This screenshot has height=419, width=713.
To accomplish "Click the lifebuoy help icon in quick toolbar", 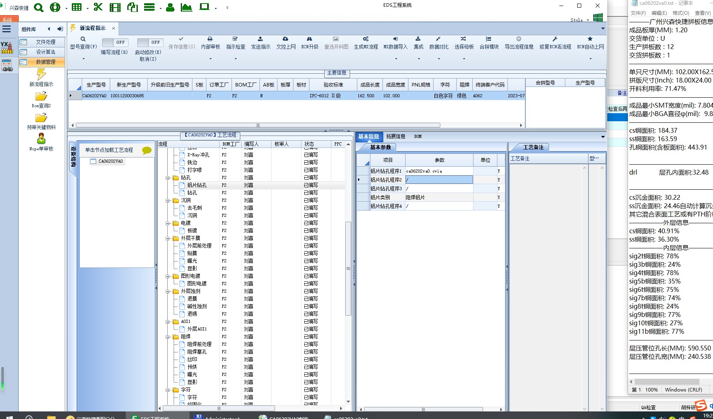I will tap(55, 7).
